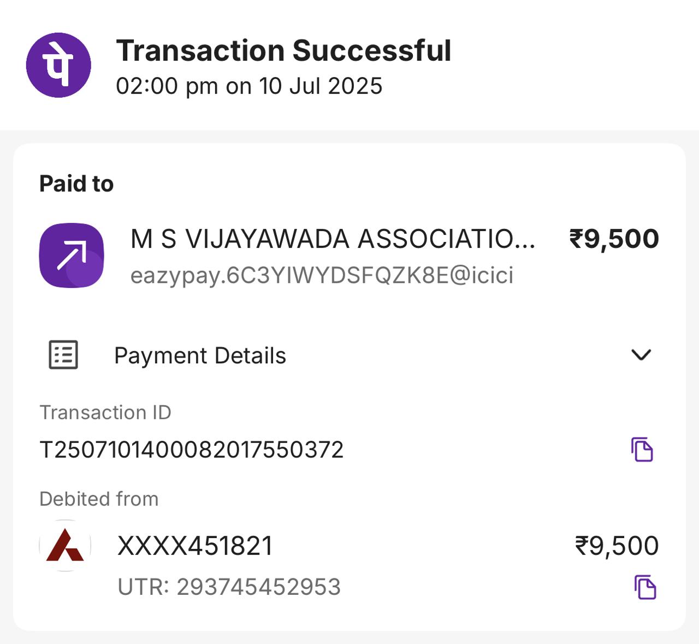The width and height of the screenshot is (699, 644).
Task: Click the Transaction Successful heading
Action: (283, 51)
